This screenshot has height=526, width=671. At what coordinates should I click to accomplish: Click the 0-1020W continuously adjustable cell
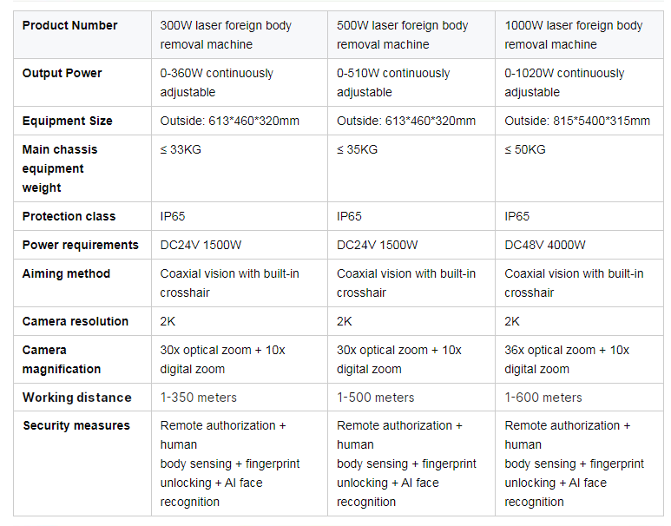[x=580, y=82]
